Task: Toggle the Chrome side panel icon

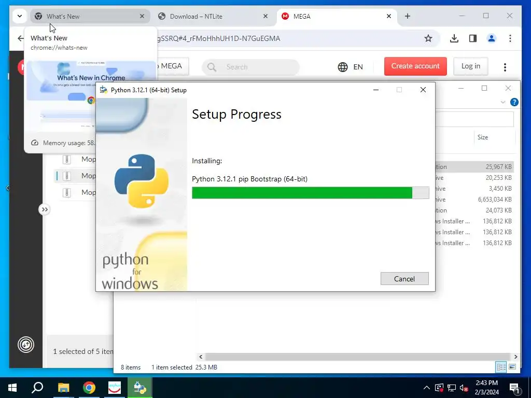Action: pyautogui.click(x=473, y=38)
